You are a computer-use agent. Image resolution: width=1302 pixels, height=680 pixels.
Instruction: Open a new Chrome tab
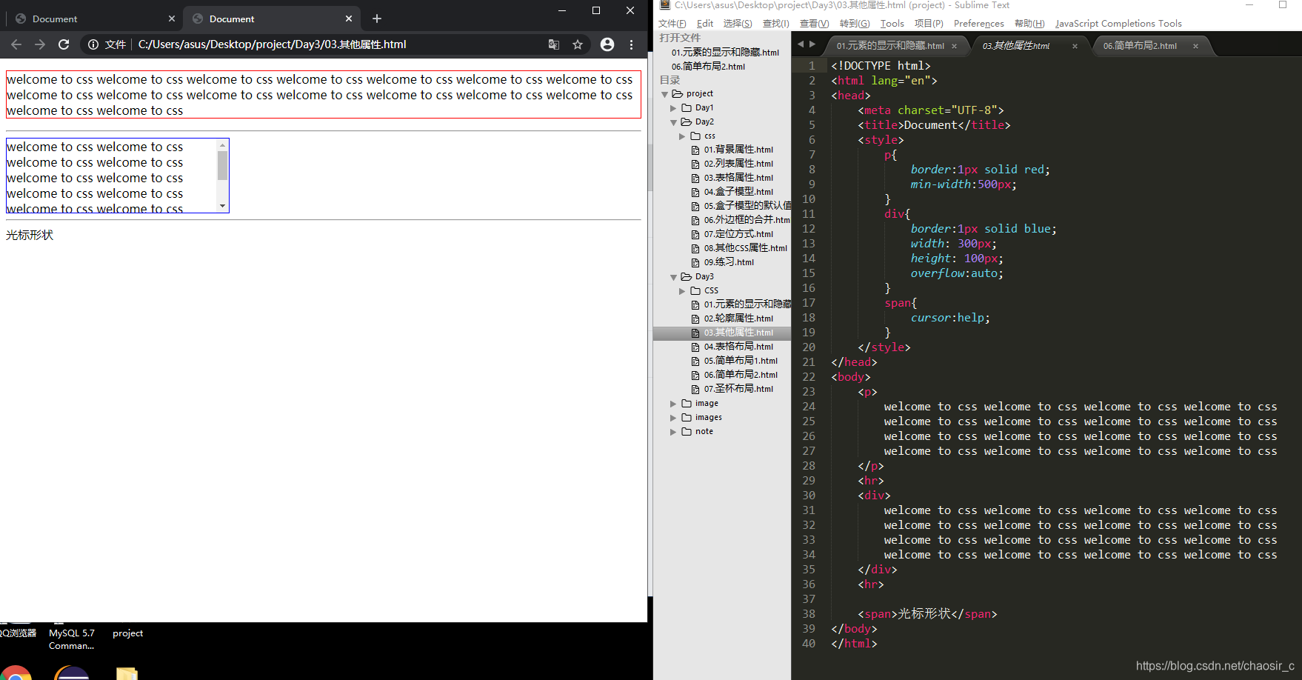click(377, 19)
